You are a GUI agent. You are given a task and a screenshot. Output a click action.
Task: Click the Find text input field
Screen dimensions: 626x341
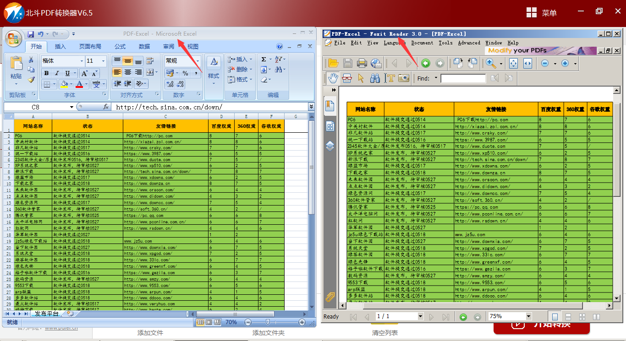463,78
